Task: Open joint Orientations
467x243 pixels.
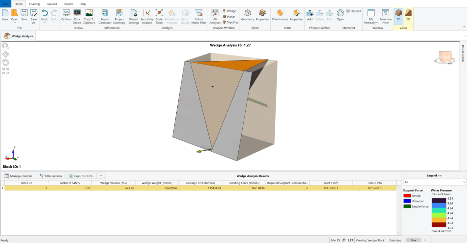Action: [x=280, y=15]
